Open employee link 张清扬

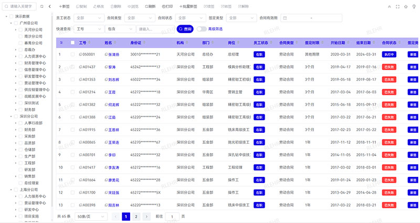(113, 55)
